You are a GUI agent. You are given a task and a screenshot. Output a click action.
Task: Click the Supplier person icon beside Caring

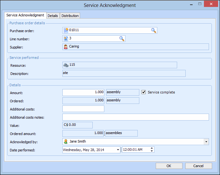[66, 47]
